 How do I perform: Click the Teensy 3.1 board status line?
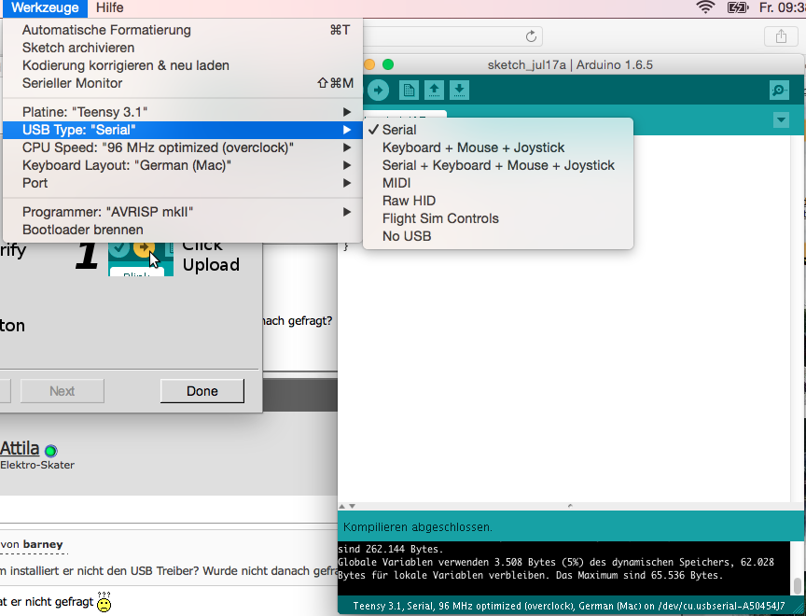[x=569, y=607]
